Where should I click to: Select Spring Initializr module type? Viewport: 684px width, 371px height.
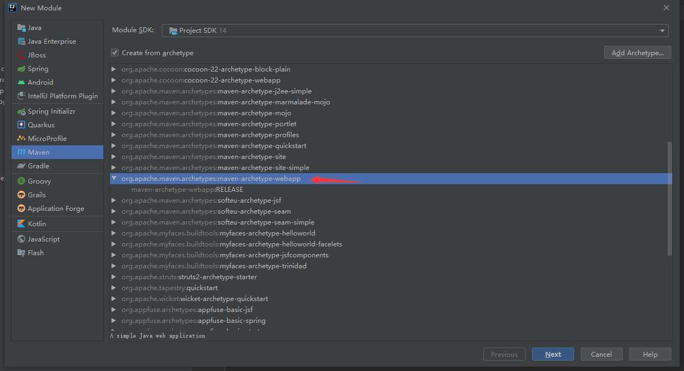57,111
